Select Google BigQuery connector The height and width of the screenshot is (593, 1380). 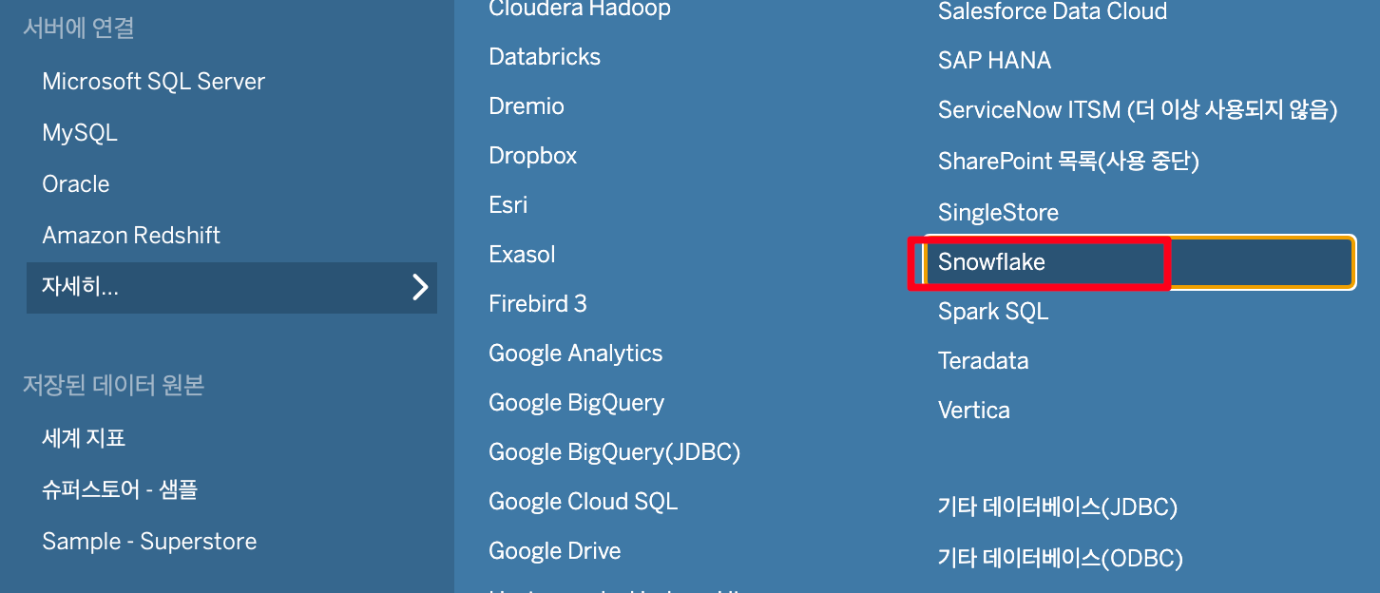(577, 403)
